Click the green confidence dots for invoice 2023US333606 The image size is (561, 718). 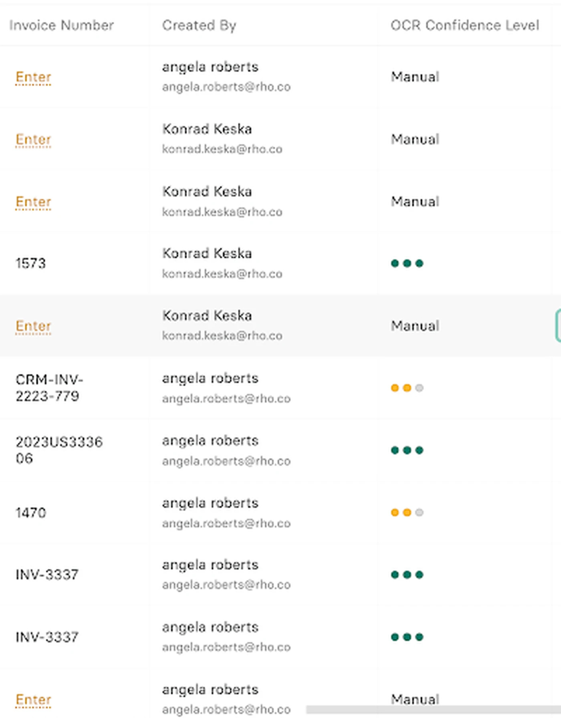pos(407,450)
